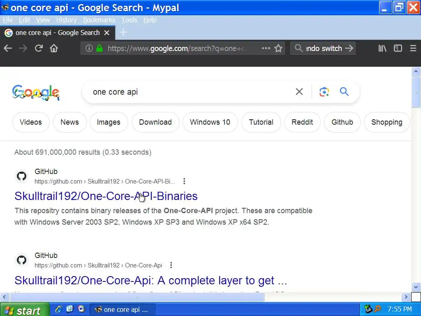This screenshot has height=316, width=421.
Task: Click the disabled forward navigation arrow
Action: 23,49
